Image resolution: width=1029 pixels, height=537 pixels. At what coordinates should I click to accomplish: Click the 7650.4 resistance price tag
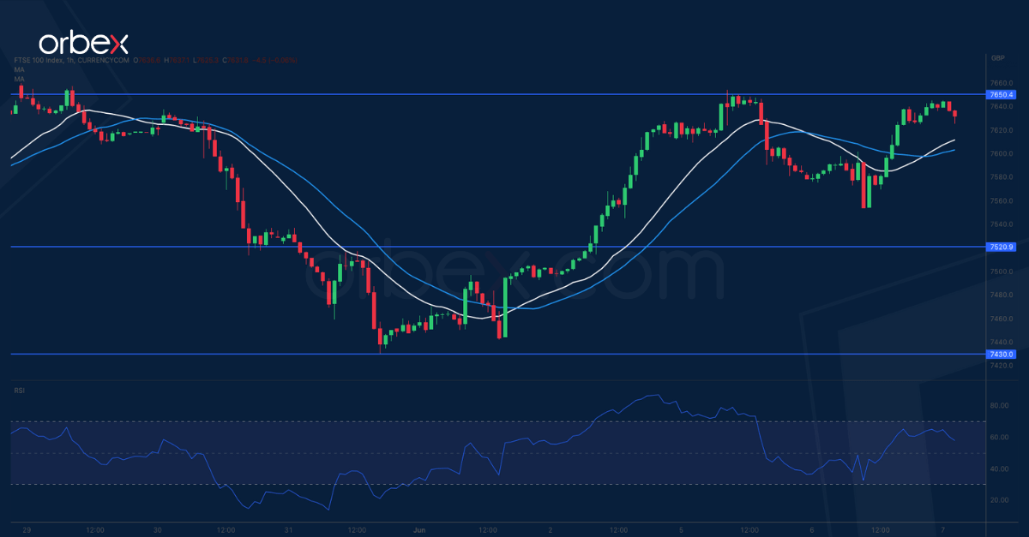[x=1001, y=94]
